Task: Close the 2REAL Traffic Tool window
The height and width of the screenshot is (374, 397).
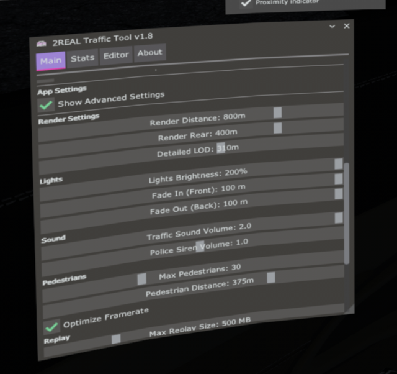Action: point(347,26)
